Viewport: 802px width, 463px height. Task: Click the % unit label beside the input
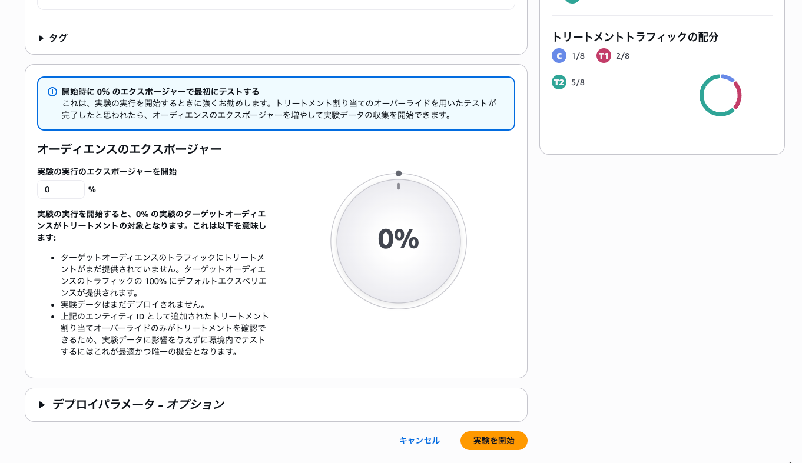click(x=92, y=190)
